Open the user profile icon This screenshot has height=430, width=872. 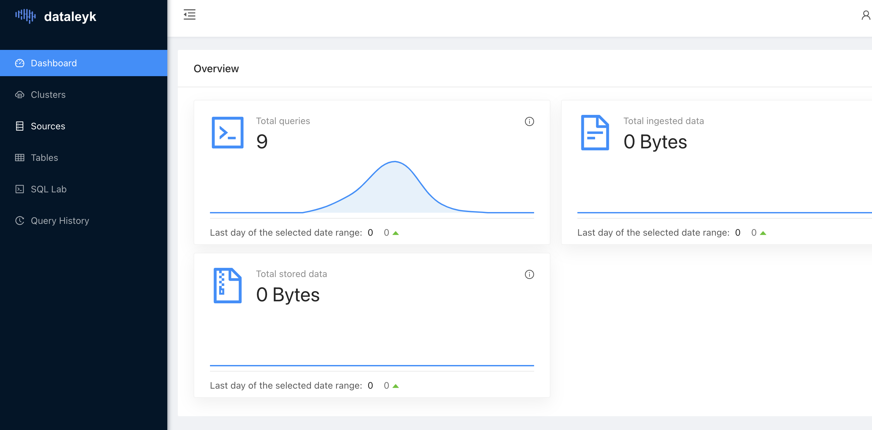pyautogui.click(x=865, y=15)
